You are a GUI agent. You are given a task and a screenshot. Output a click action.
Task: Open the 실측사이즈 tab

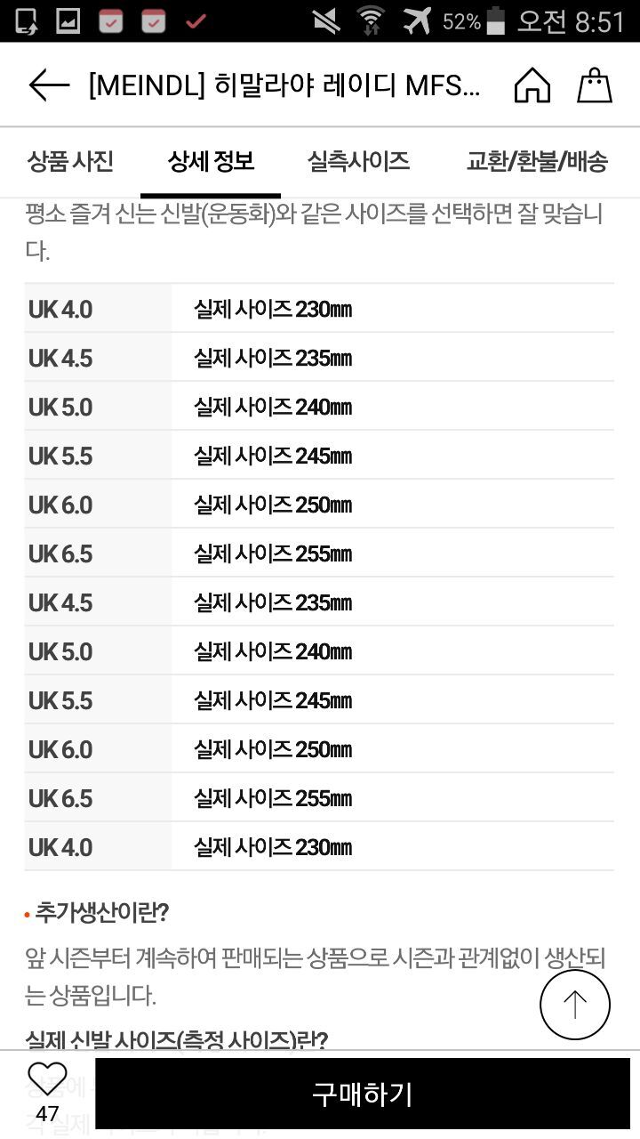coord(358,161)
